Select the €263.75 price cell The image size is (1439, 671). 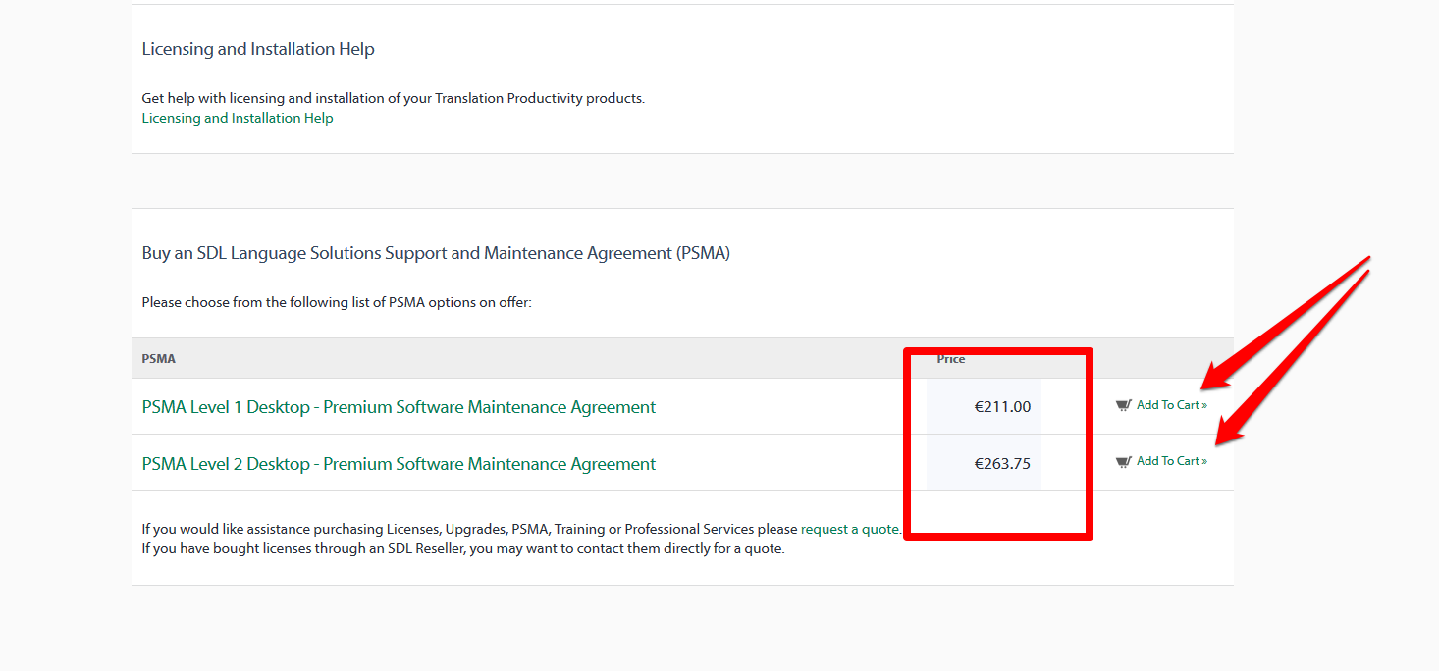pyautogui.click(x=984, y=463)
